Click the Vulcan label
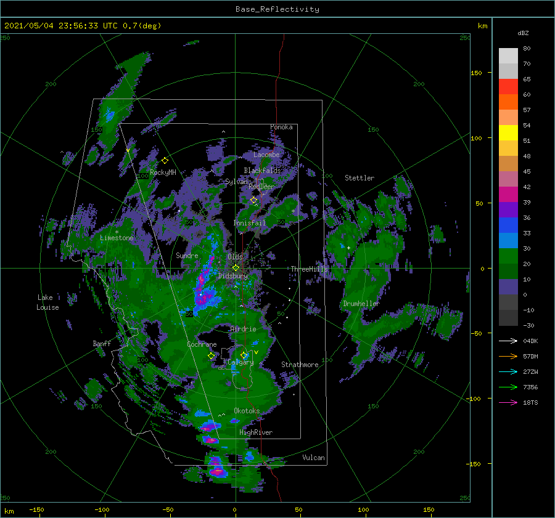 click(313, 458)
